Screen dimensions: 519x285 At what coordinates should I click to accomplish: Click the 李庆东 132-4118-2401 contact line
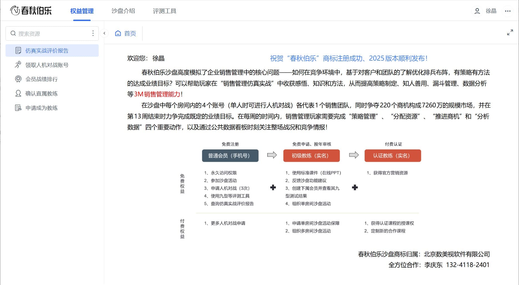(x=439, y=265)
